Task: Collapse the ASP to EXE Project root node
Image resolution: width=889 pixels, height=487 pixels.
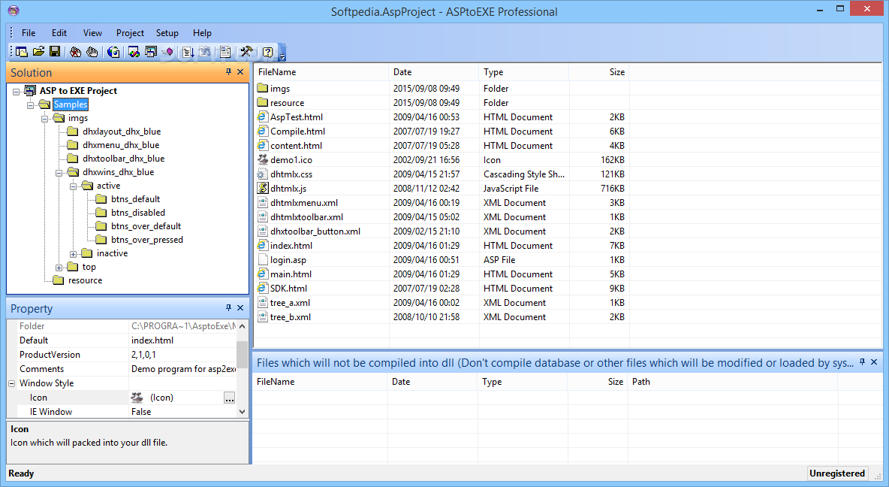Action: (x=17, y=91)
